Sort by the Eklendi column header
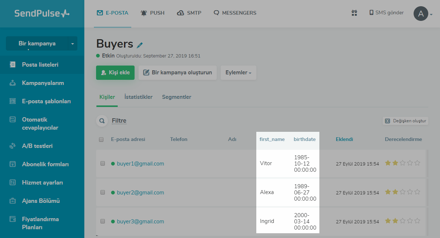 344,140
